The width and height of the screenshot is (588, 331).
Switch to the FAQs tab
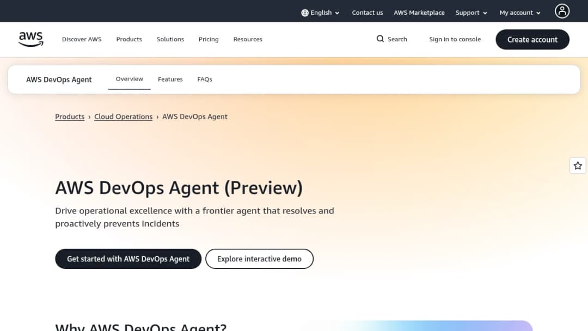click(x=205, y=79)
